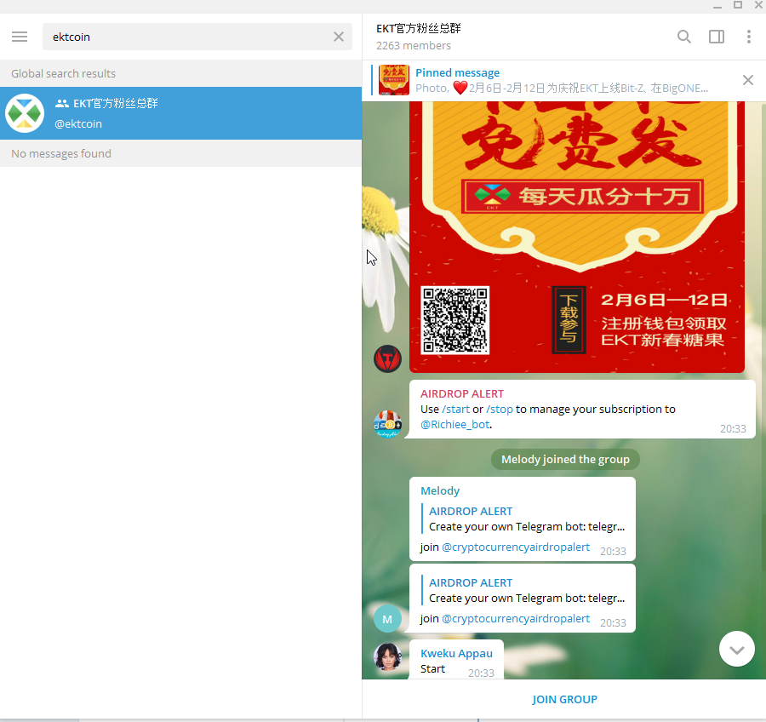This screenshot has height=722, width=766.
Task: Open the red EKT promotional photo
Action: (576, 237)
